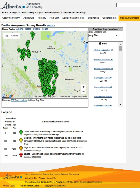Open the 209 Trap Locations link
The image size is (140, 188).
(19, 100)
